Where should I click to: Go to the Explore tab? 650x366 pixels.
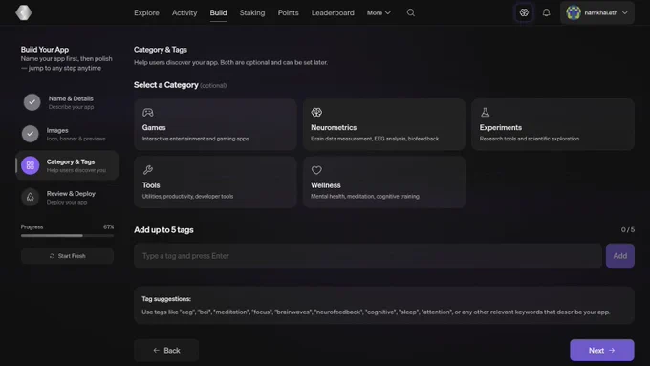146,12
